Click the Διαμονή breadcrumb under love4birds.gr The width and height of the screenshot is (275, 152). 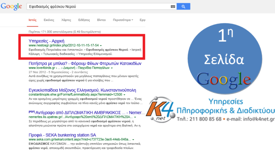(x=69, y=68)
